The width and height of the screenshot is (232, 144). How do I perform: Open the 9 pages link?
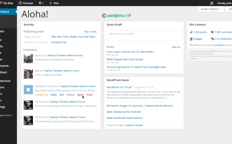198,39
